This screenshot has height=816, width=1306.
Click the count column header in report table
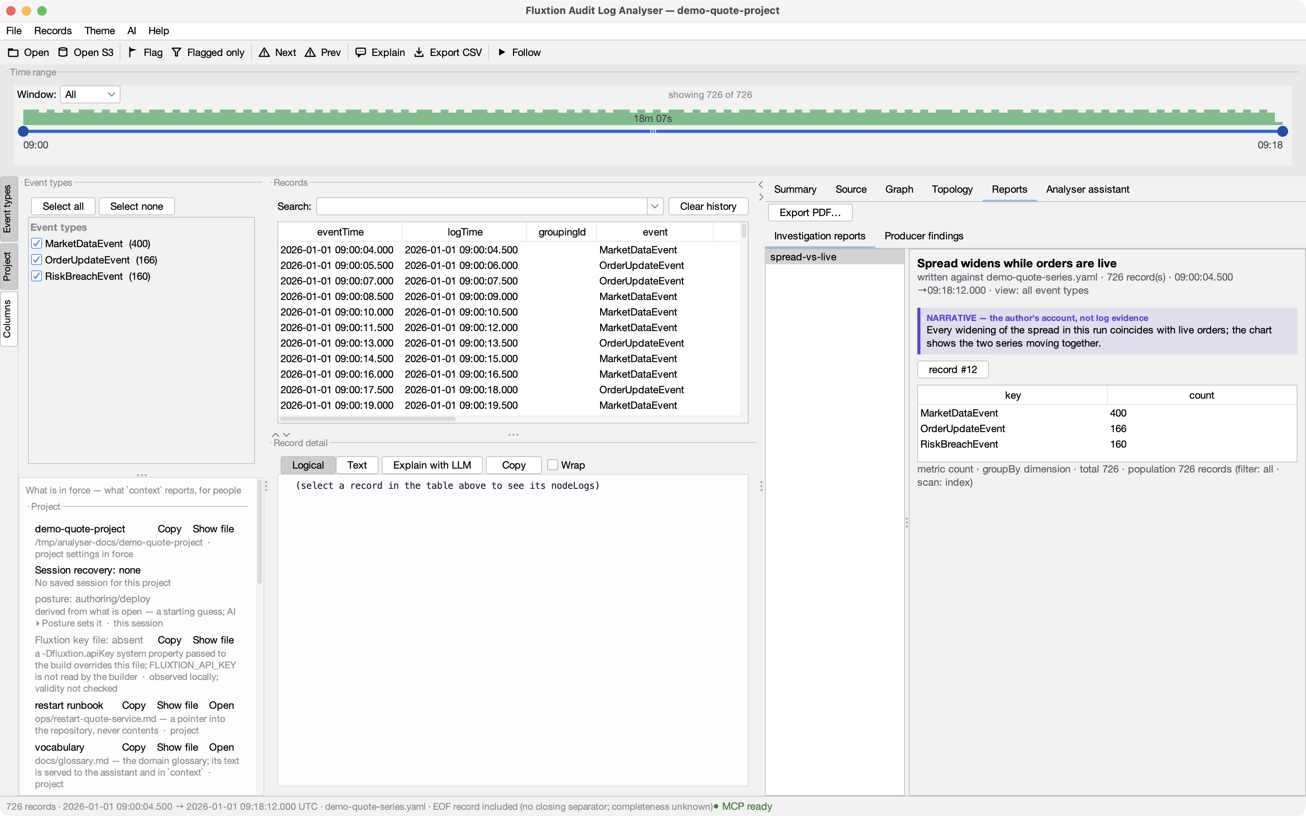[1202, 395]
